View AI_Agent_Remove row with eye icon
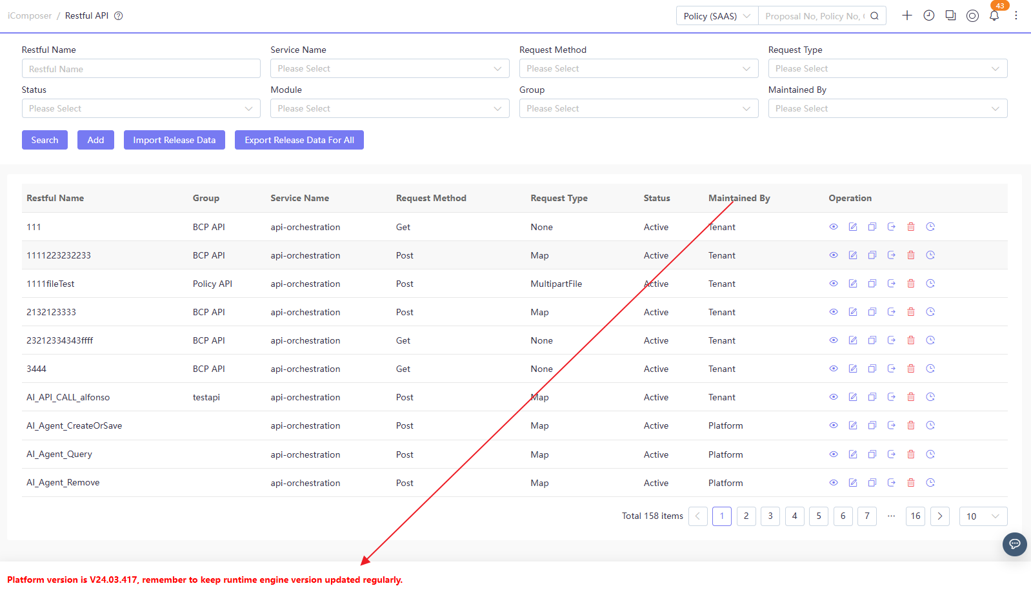This screenshot has height=595, width=1031. point(834,483)
